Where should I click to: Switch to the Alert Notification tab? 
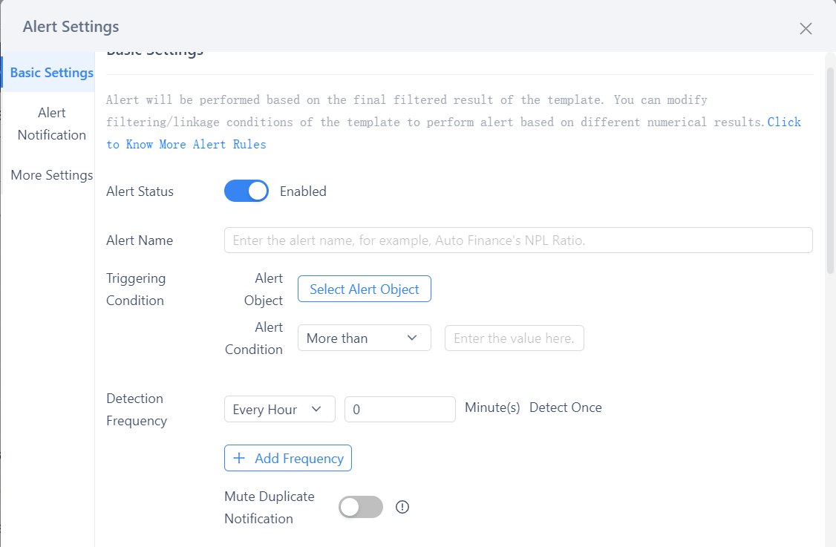51,123
